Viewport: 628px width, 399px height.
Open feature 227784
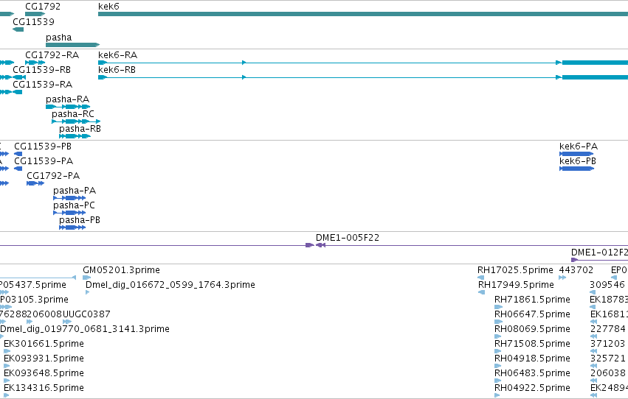594,336
